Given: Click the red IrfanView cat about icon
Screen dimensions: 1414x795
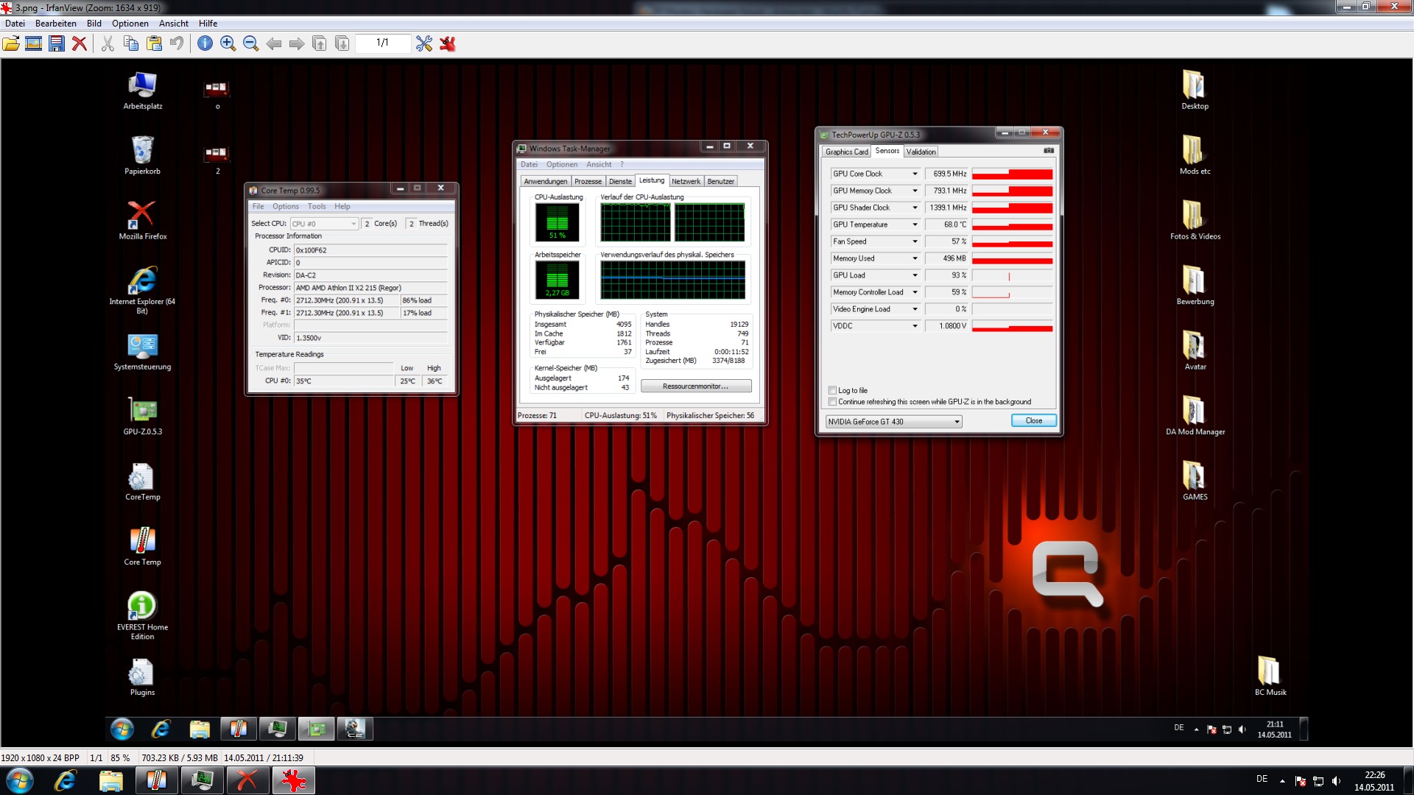Looking at the screenshot, I should click(x=447, y=44).
